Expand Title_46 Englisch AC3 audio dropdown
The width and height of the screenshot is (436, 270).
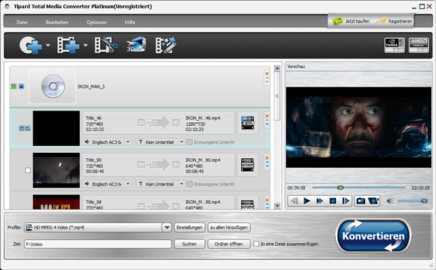(128, 142)
